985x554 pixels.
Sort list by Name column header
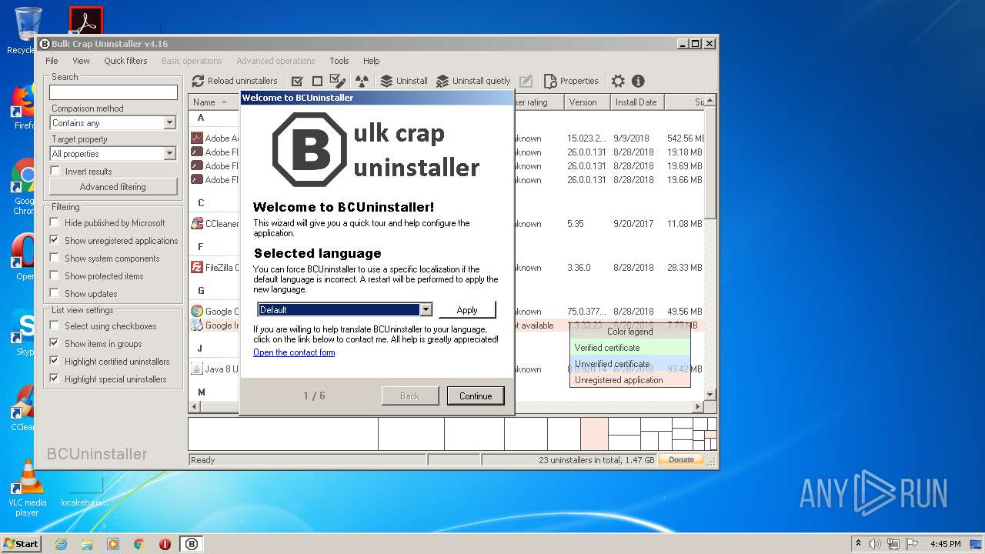point(214,102)
